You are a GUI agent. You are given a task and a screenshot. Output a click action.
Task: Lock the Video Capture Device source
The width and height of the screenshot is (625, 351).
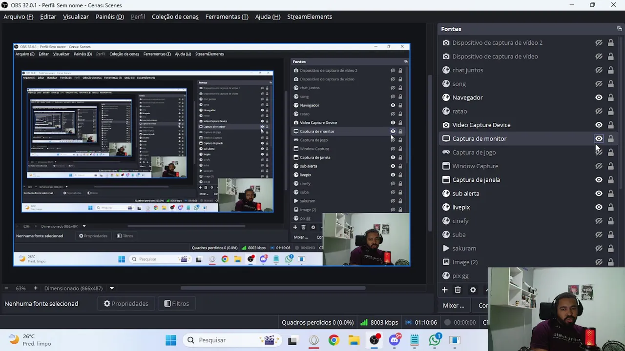(x=610, y=125)
